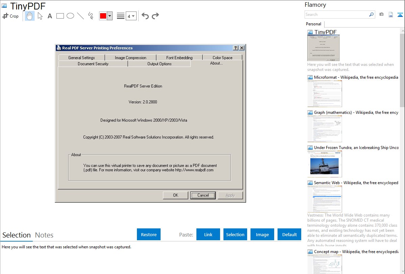Select the Crop tool
The height and width of the screenshot is (274, 405).
coord(10,16)
